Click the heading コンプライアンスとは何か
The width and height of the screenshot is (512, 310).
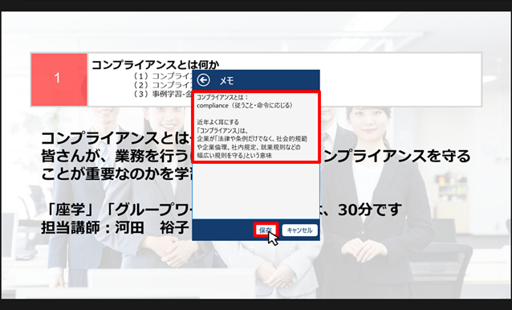click(x=155, y=65)
